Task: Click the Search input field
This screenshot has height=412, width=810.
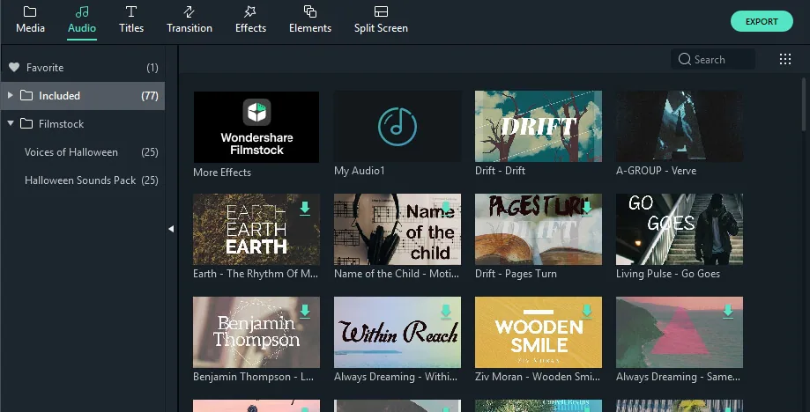Action: click(713, 59)
